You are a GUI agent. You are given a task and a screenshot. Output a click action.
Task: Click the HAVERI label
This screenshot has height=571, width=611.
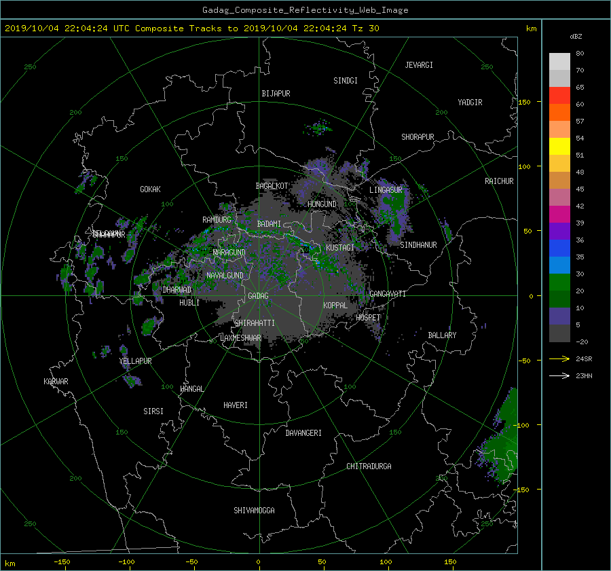tap(236, 405)
